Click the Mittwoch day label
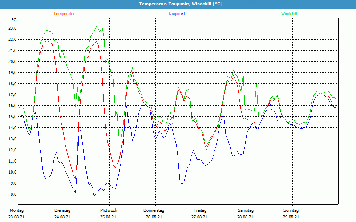356x222 pixels. pos(109,210)
